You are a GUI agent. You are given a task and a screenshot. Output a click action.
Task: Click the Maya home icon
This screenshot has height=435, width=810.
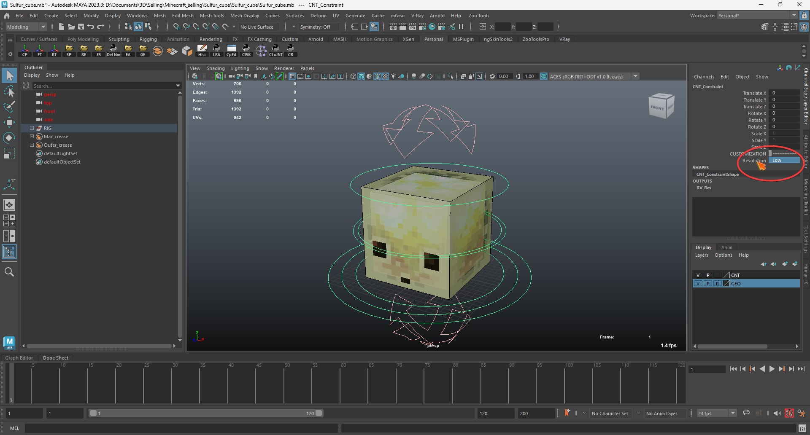pos(7,16)
